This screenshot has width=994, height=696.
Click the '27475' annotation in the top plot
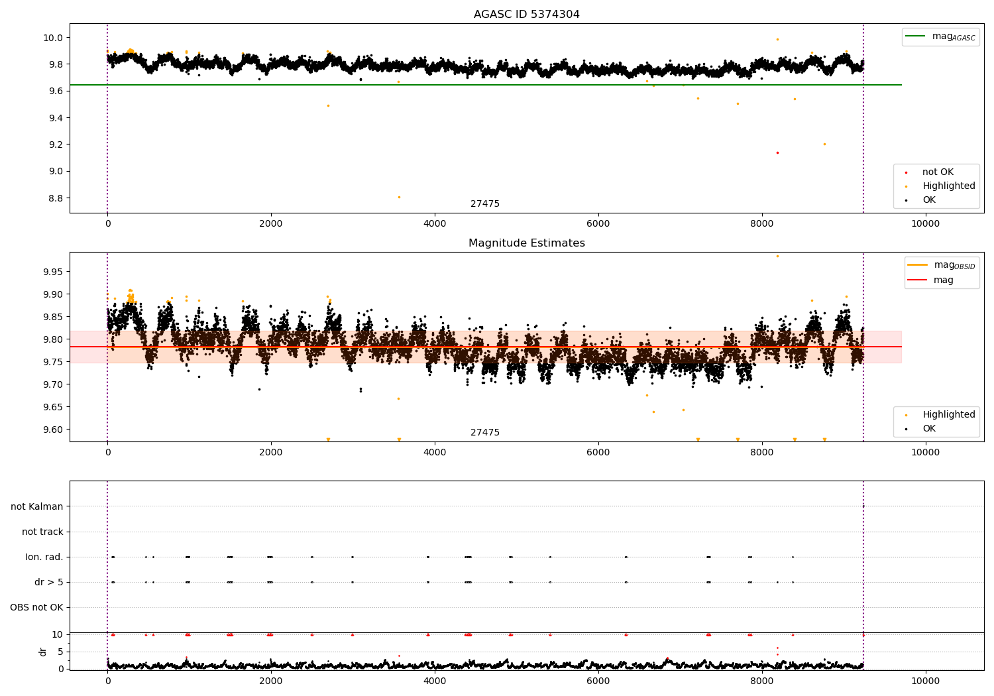[x=485, y=204]
